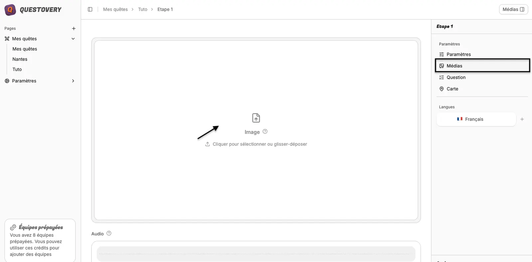This screenshot has height=262, width=532.
Task: Open help icon next to Audio
Action: 109,233
